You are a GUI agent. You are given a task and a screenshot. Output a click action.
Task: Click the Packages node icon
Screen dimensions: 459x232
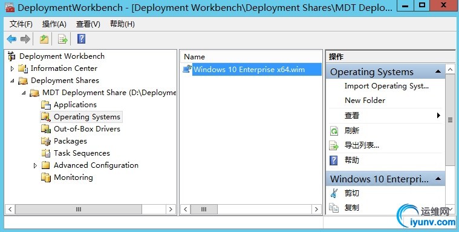(46, 141)
